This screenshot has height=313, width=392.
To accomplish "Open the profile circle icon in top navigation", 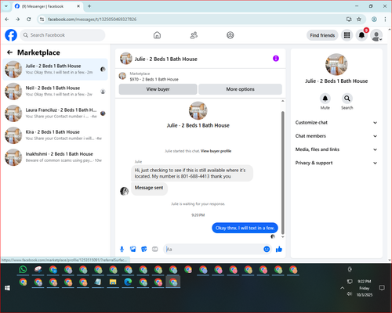I will pyautogui.click(x=230, y=35).
